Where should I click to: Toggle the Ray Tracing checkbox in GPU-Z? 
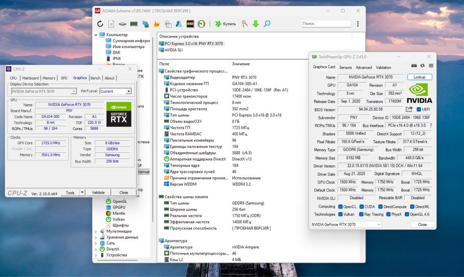(x=361, y=214)
